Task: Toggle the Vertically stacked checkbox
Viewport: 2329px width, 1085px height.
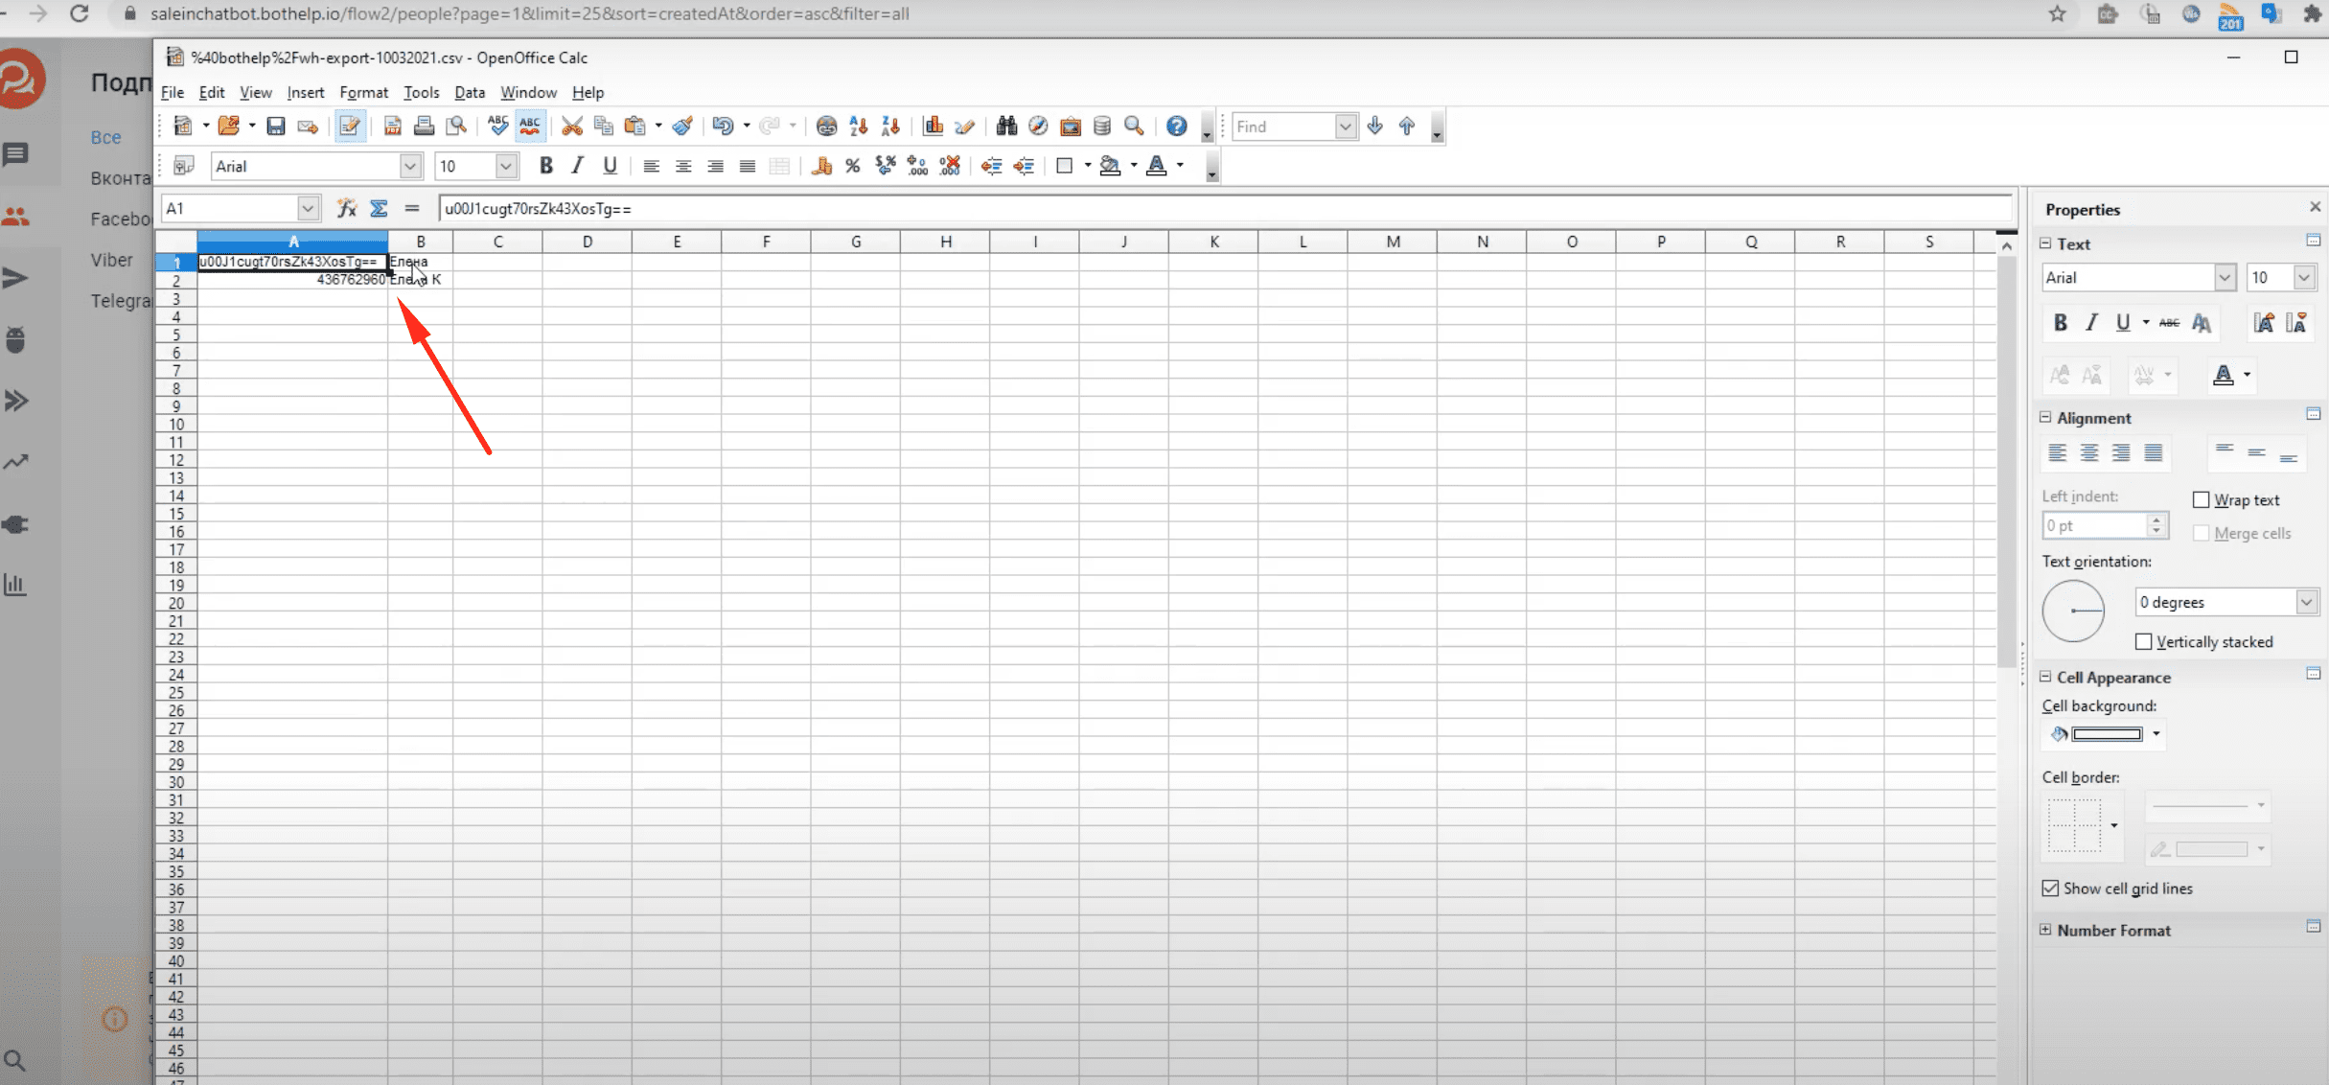Action: (x=2144, y=642)
